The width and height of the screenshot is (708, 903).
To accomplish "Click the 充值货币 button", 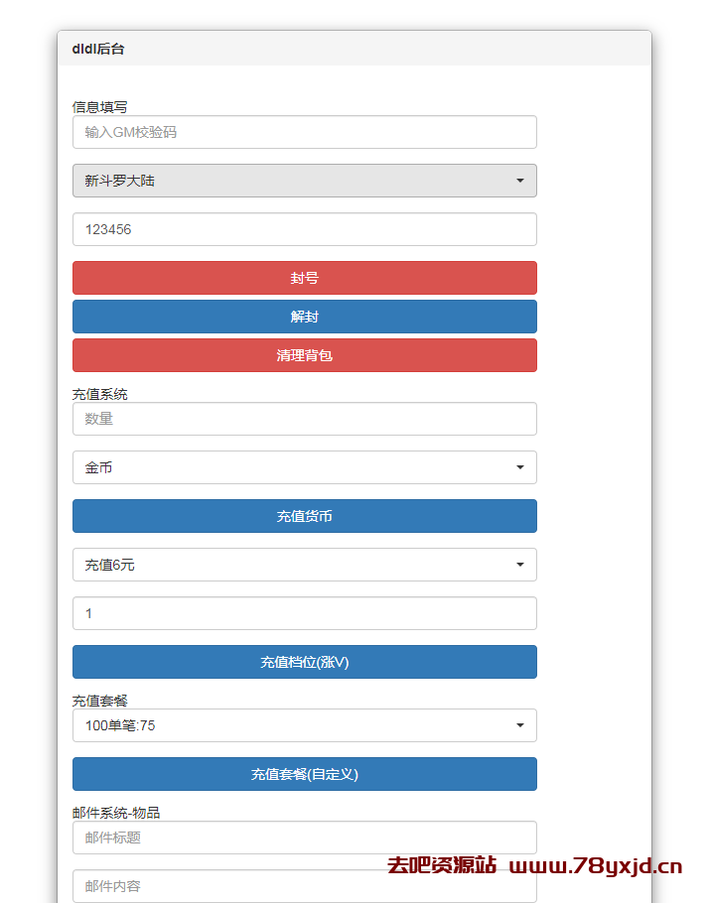I will click(x=304, y=516).
